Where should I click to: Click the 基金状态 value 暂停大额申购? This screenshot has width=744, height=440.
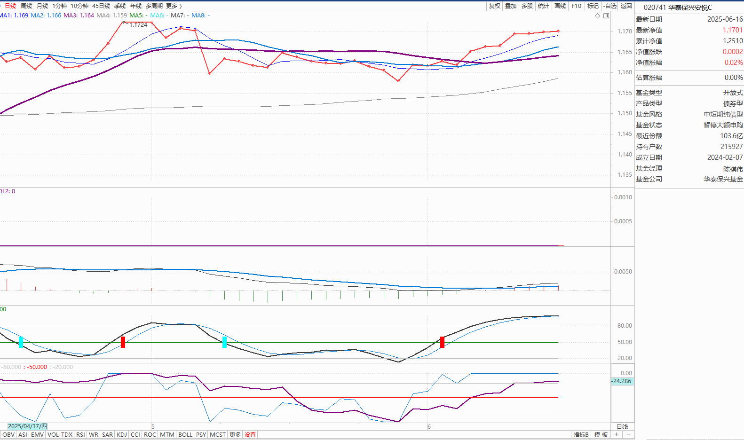point(723,125)
